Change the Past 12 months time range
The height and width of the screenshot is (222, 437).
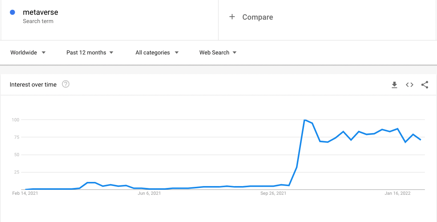(90, 53)
